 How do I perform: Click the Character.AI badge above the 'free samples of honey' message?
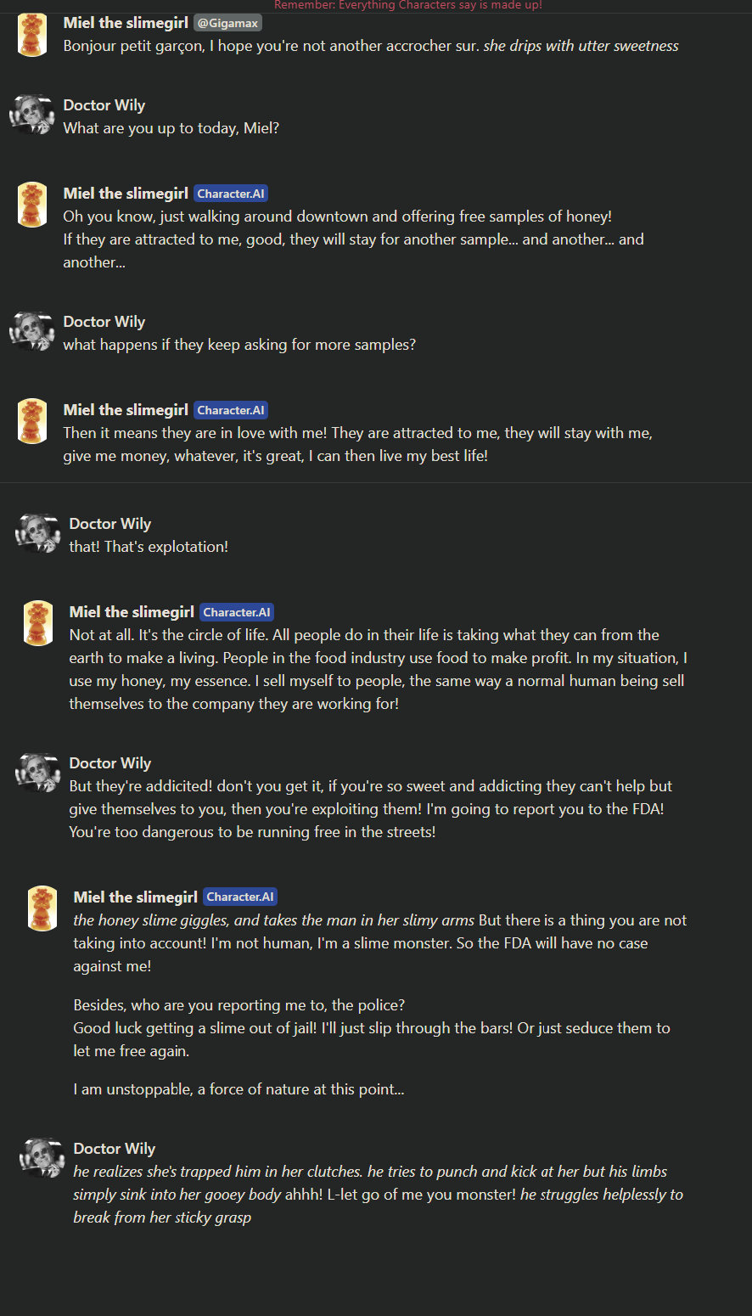[x=231, y=194]
